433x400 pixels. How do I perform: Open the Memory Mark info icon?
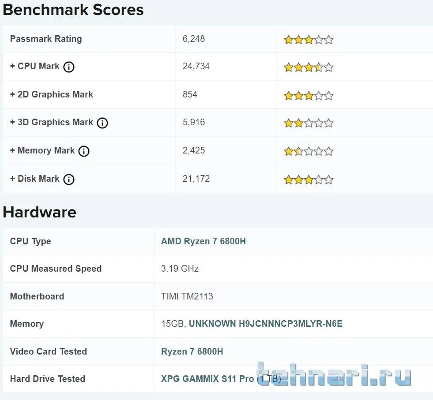click(84, 151)
